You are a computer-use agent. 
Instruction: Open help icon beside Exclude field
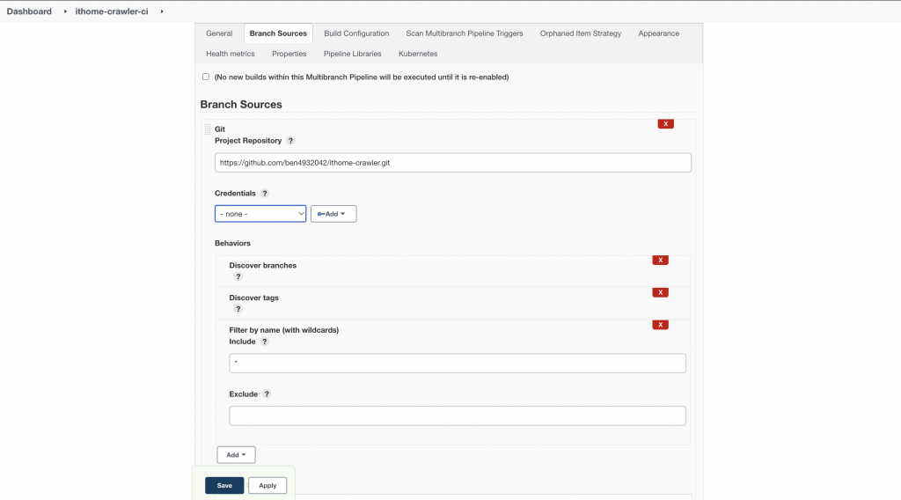coord(267,394)
